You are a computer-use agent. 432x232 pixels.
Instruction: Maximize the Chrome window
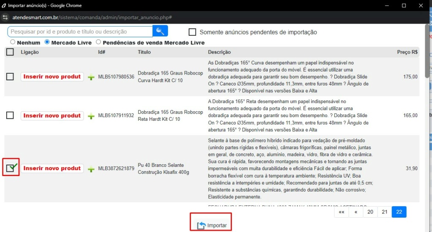(x=404, y=5)
